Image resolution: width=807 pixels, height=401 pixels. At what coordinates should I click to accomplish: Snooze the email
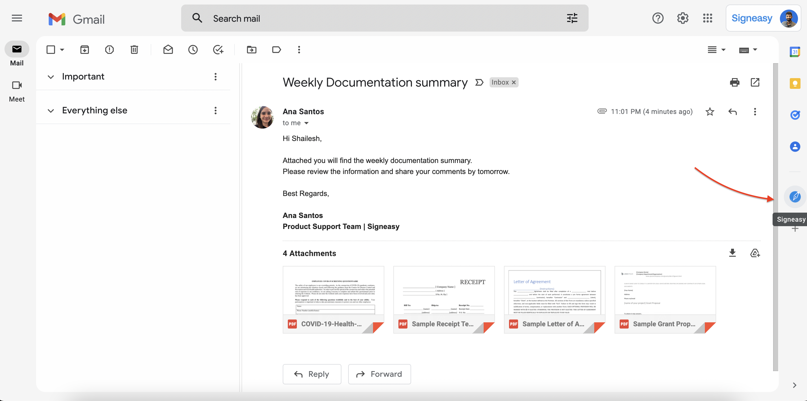point(193,49)
